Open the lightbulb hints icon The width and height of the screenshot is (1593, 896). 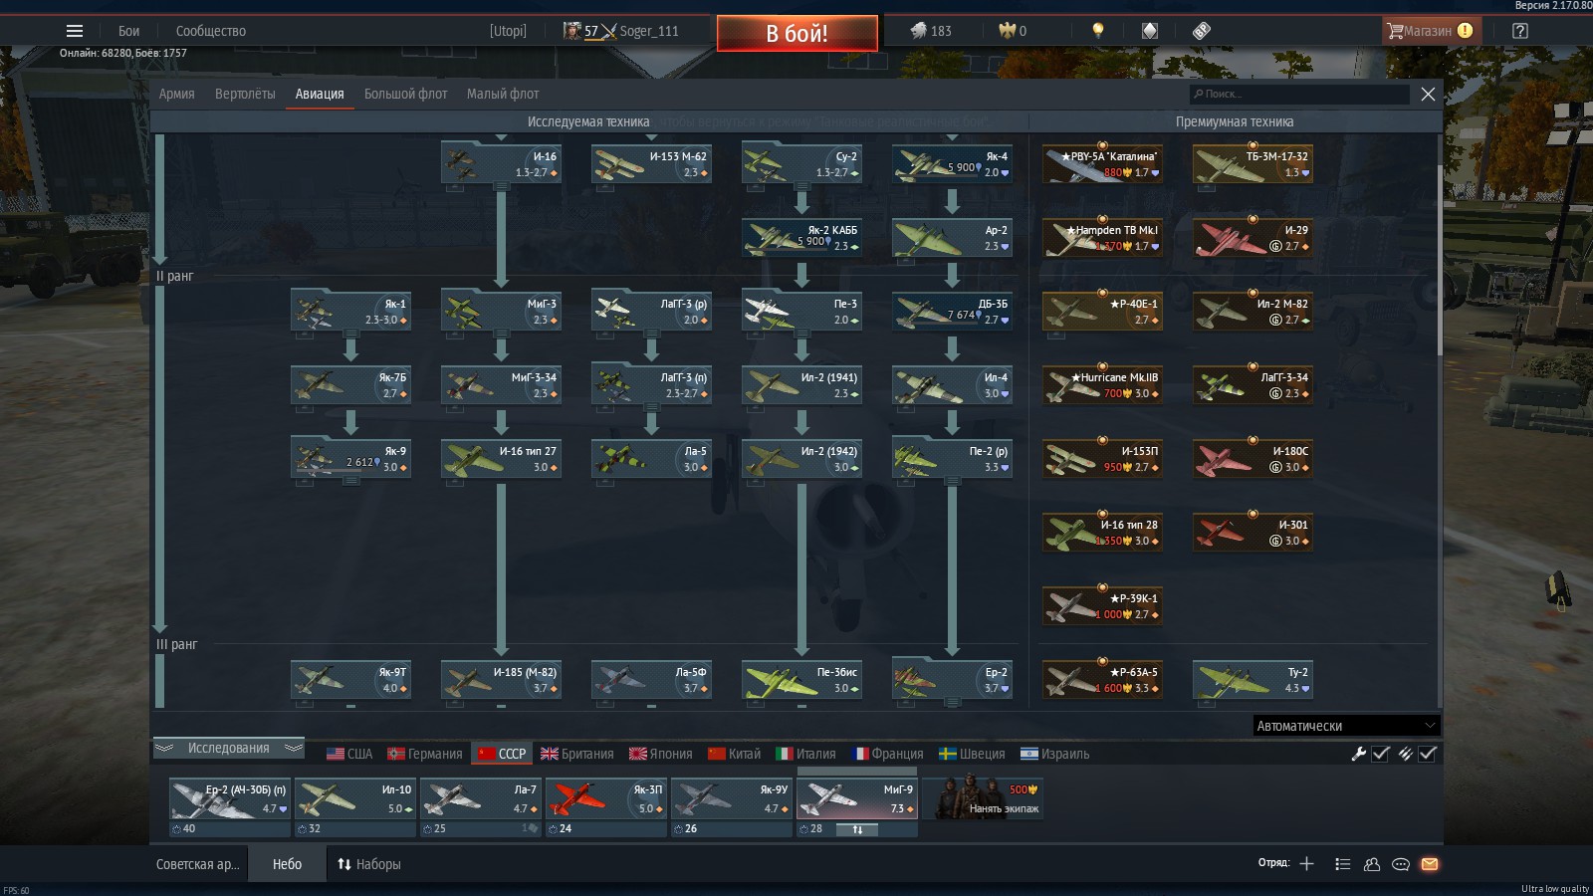[1098, 31]
